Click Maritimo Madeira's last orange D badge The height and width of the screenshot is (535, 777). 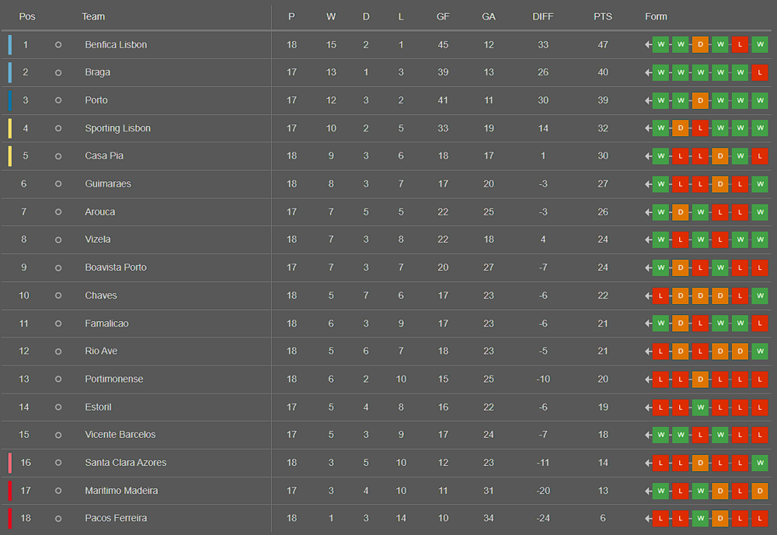[x=760, y=491]
